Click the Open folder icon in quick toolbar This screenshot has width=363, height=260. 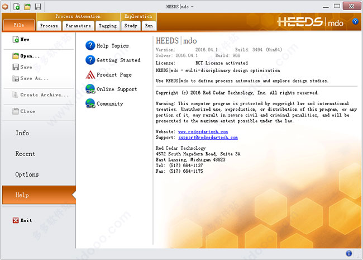[x=27, y=7]
